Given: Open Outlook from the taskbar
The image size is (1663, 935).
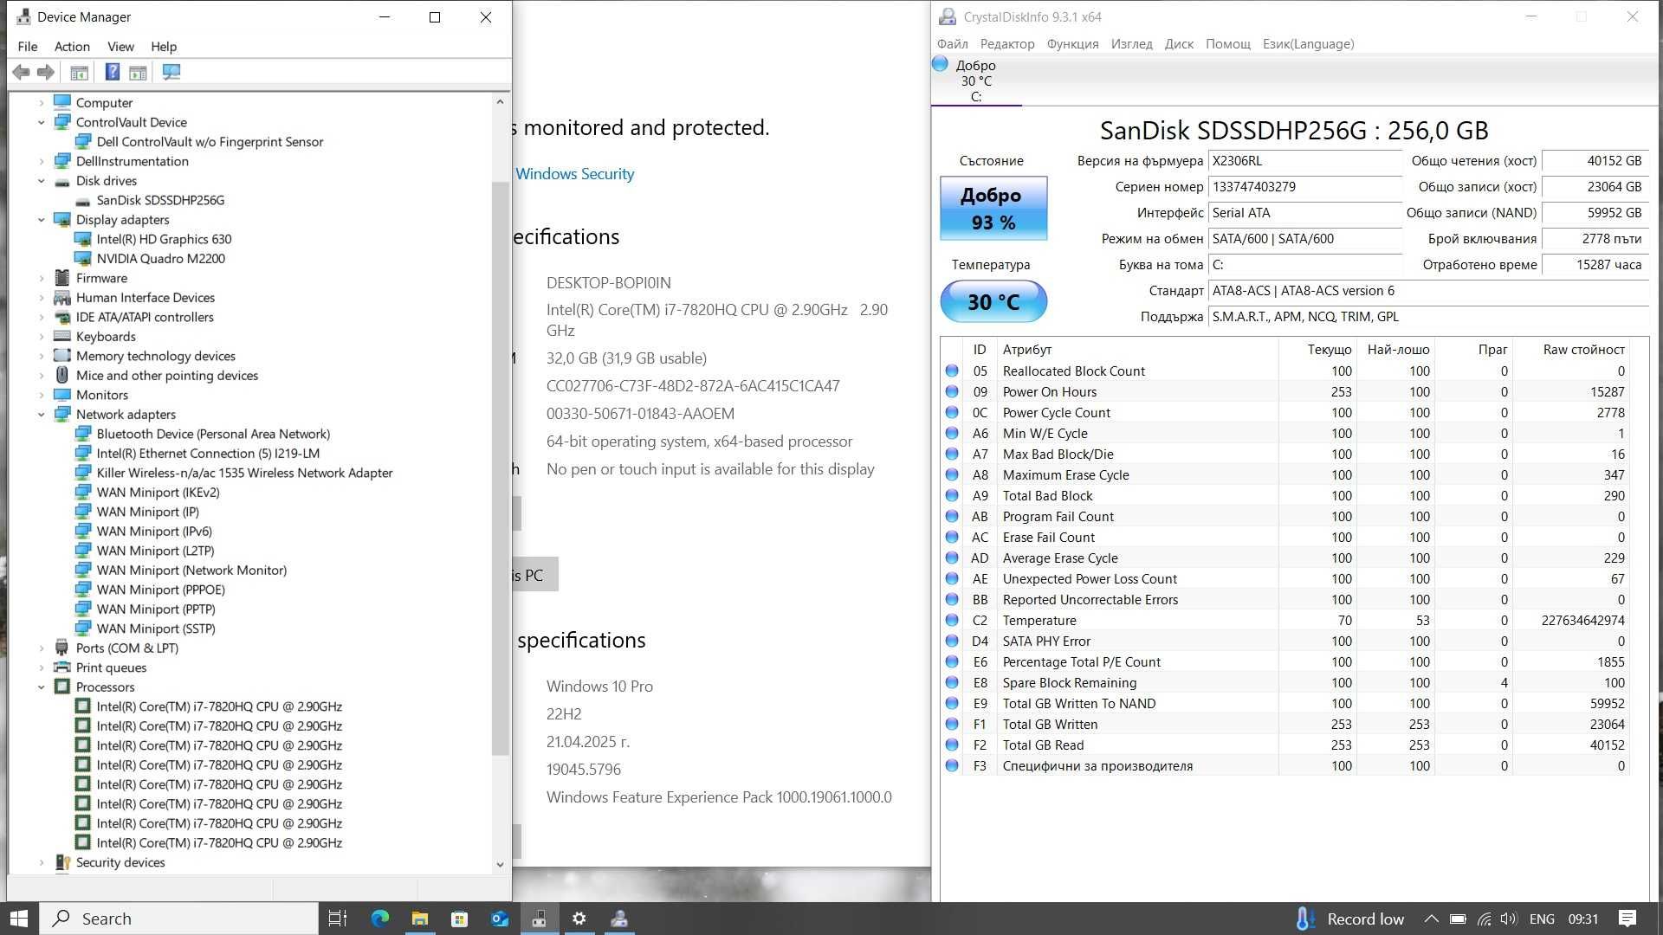Looking at the screenshot, I should point(500,919).
